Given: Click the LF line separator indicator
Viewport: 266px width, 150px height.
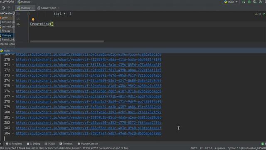Looking at the screenshot, I should pyautogui.click(x=201, y=148).
